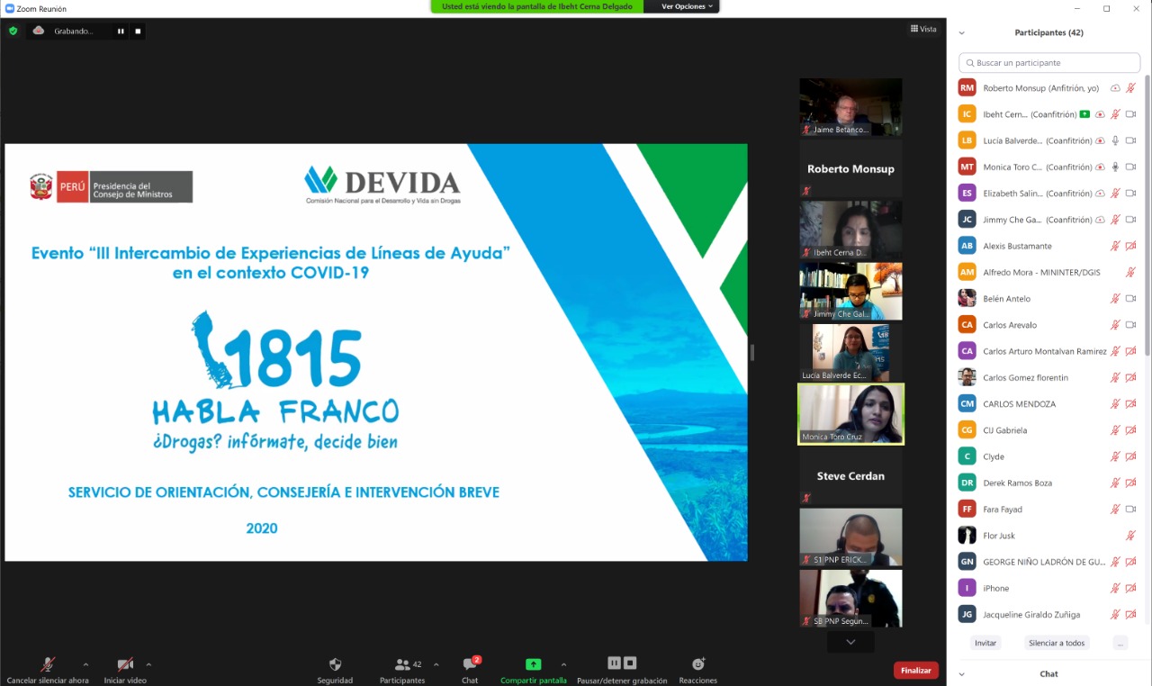
Task: Select participant CARLOS MENDOZA
Action: click(x=1049, y=404)
